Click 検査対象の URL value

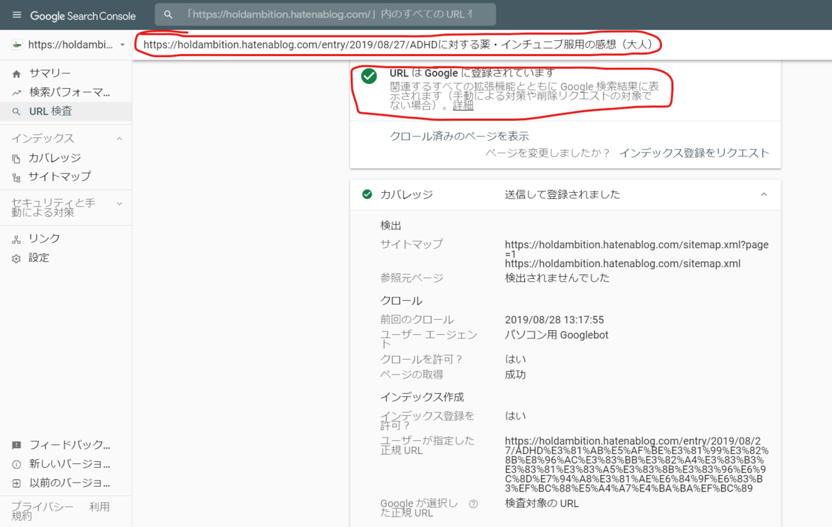click(541, 503)
